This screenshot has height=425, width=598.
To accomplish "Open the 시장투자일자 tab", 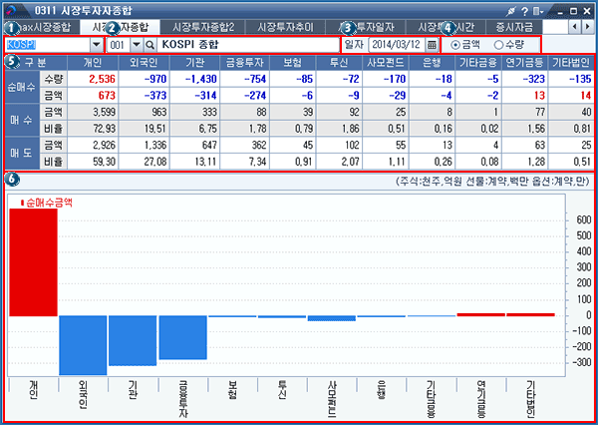I will (x=366, y=27).
